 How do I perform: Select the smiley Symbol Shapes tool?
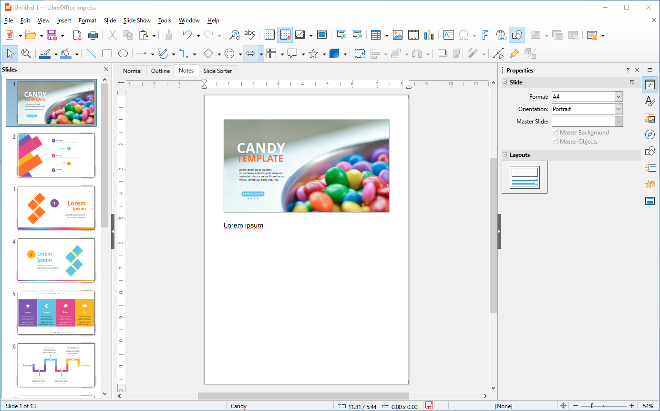(230, 53)
